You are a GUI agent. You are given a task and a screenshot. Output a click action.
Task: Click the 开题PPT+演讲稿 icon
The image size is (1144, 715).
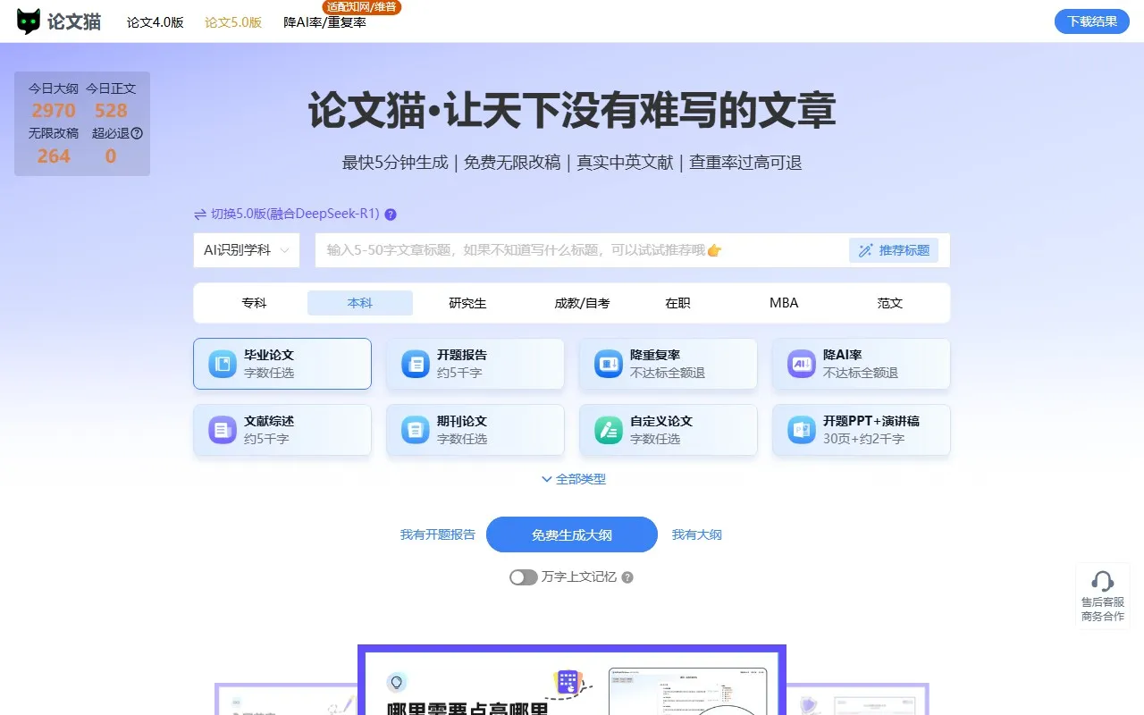click(x=800, y=430)
